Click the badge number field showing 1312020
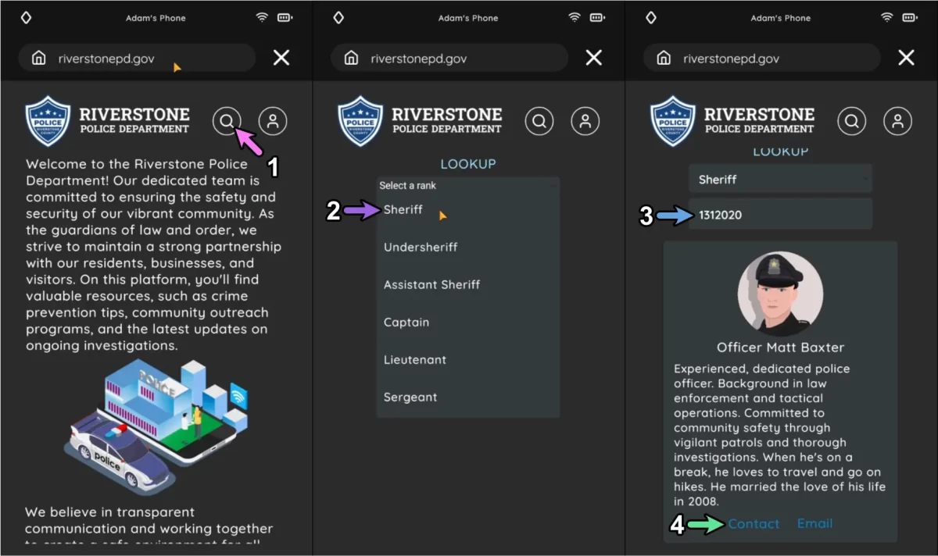This screenshot has height=556, width=938. pos(780,215)
